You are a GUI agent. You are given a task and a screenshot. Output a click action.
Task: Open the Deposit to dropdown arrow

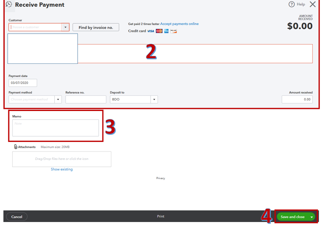pyautogui.click(x=154, y=99)
